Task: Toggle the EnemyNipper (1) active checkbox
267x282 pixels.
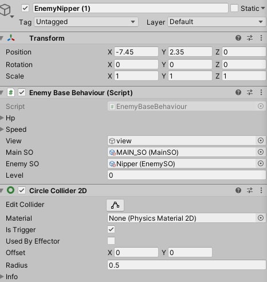Action: click(x=25, y=8)
